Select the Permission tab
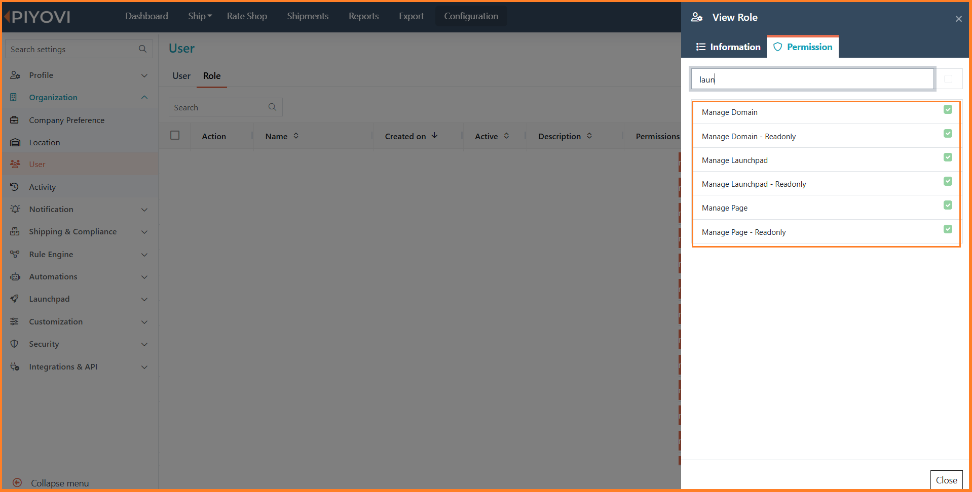This screenshot has height=492, width=972. click(x=803, y=47)
